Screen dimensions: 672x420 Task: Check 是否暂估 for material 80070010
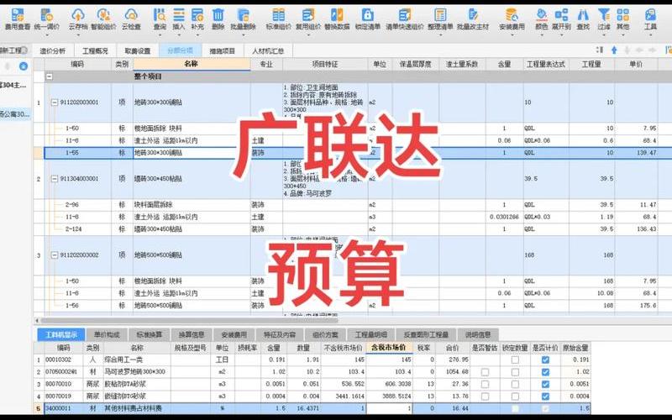click(485, 384)
